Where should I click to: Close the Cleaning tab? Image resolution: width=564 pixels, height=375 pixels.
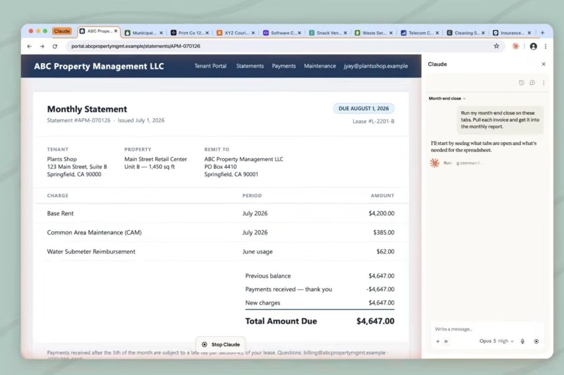pyautogui.click(x=483, y=33)
